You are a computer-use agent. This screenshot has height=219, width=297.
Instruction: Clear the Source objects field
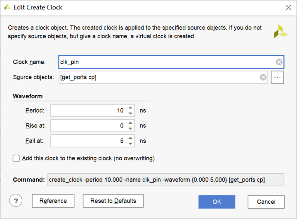click(x=263, y=77)
